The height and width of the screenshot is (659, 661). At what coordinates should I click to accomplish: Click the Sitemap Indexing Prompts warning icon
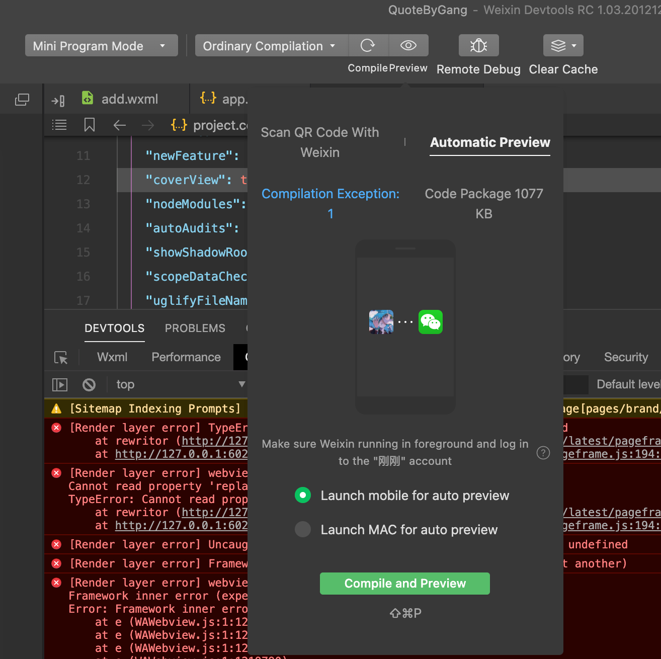[56, 408]
